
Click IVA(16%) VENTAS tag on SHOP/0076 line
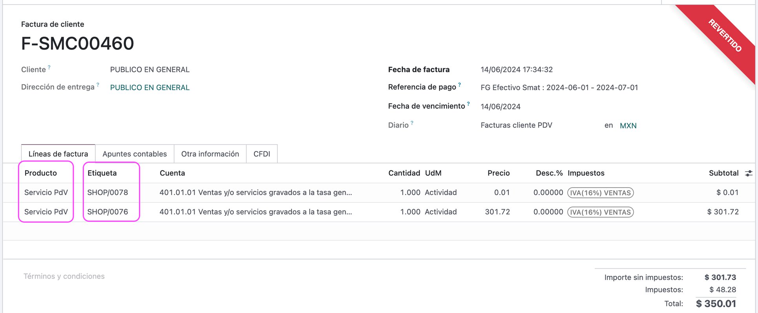point(600,212)
